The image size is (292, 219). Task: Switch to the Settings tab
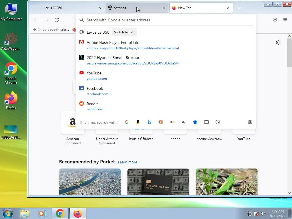(x=137, y=8)
